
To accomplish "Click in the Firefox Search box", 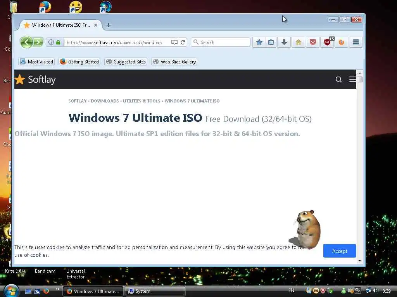I will [221, 42].
